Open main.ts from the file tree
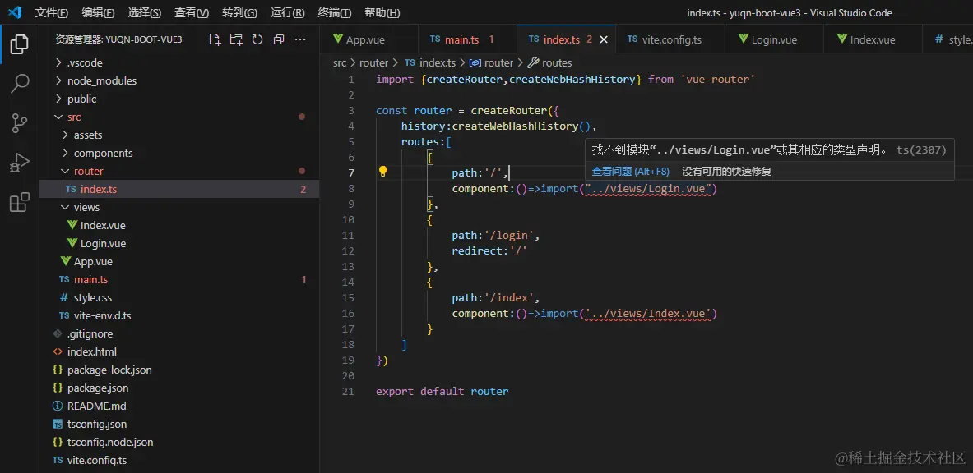The image size is (973, 473). (179, 279)
